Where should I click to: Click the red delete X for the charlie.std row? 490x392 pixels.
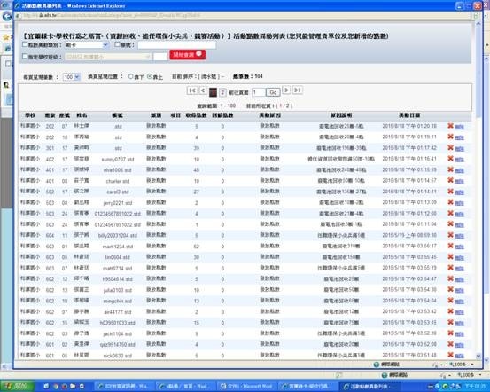pos(450,180)
